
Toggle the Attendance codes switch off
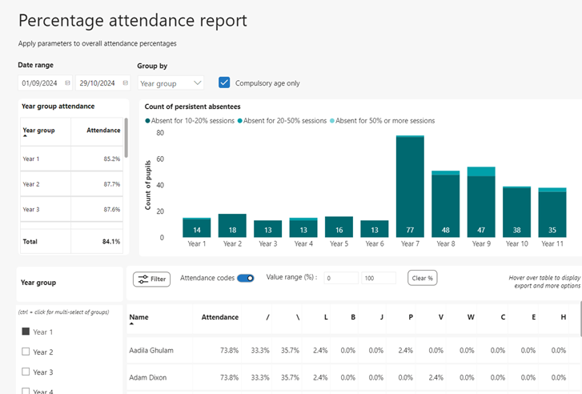pyautogui.click(x=246, y=278)
